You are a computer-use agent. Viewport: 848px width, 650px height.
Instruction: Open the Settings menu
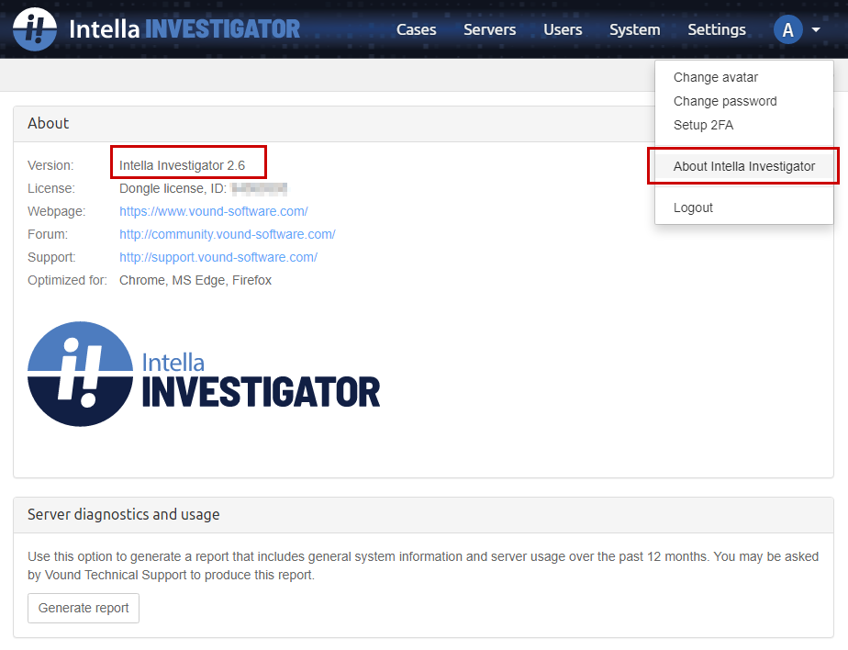[716, 29]
